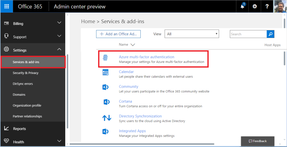
Task: Click the Feedback button
Action: point(258,141)
